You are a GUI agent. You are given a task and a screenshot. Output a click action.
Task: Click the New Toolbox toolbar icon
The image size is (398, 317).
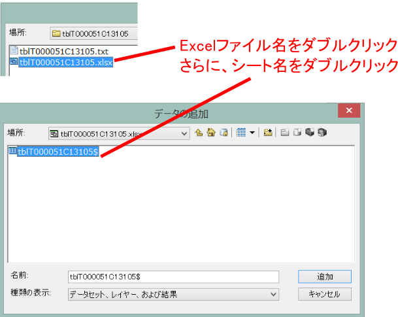coord(310,133)
